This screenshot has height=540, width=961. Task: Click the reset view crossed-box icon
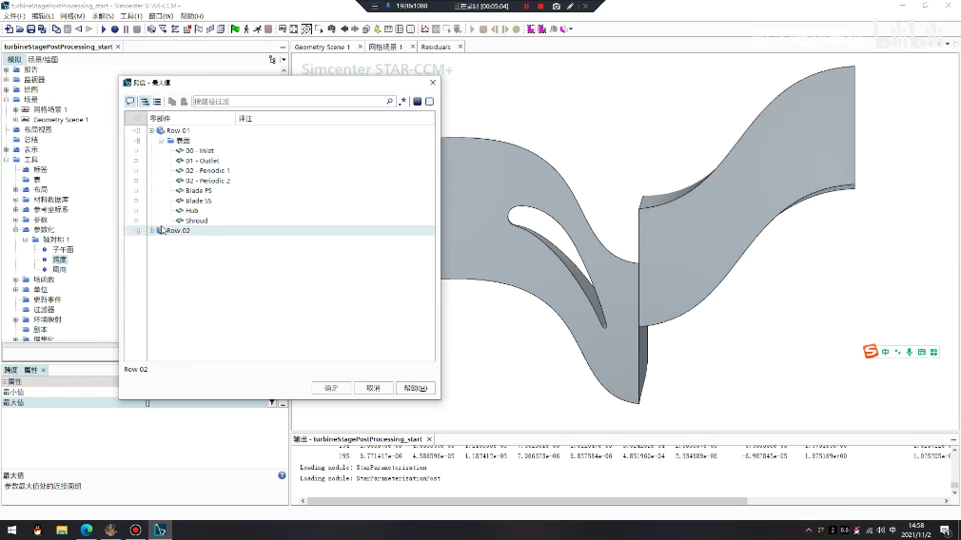point(306,29)
